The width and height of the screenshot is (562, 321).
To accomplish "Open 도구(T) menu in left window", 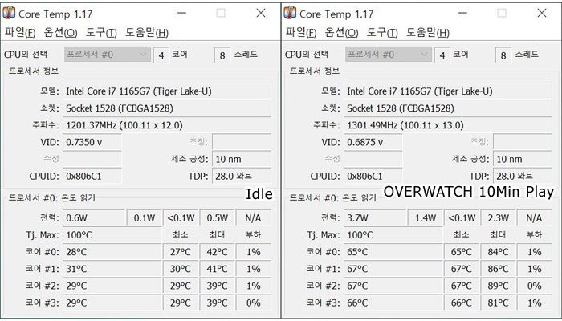I will [x=101, y=33].
